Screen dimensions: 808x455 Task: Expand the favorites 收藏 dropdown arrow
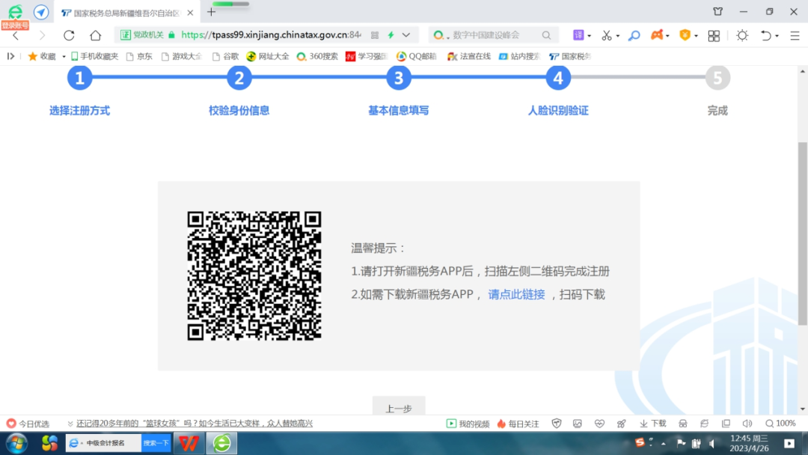click(x=64, y=57)
